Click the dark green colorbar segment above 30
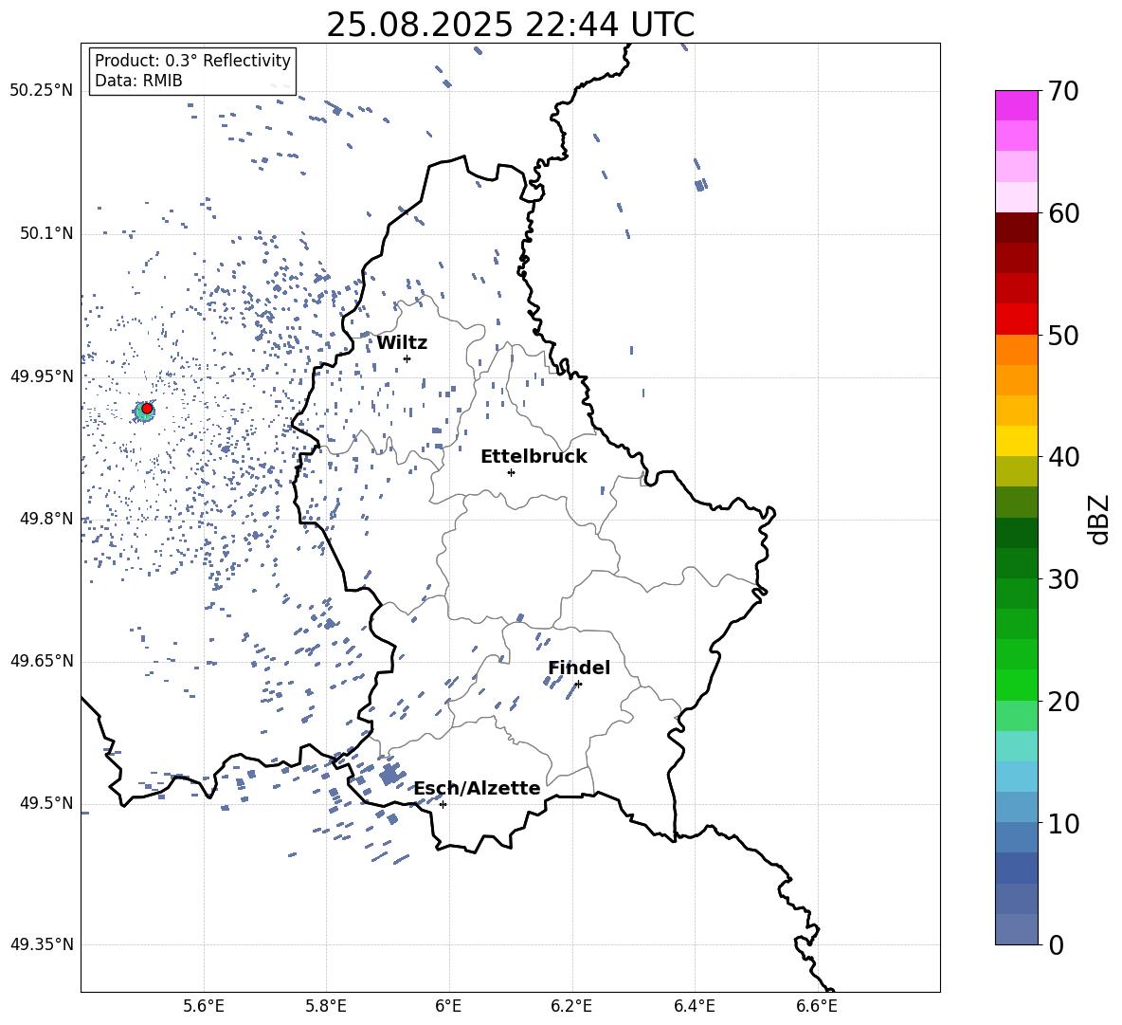This screenshot has height=1025, width=1122. coord(1016,562)
